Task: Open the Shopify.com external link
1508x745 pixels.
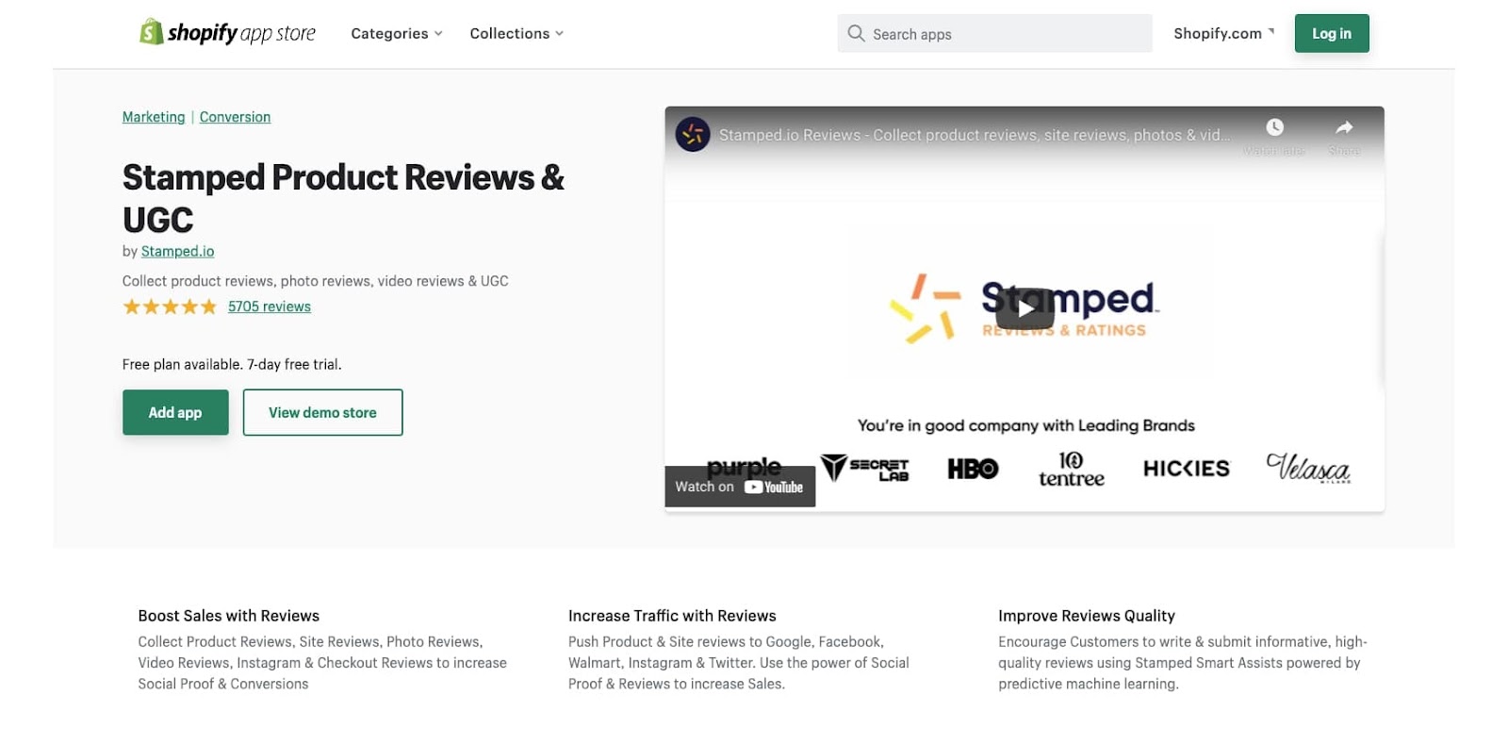Action: click(x=1223, y=33)
